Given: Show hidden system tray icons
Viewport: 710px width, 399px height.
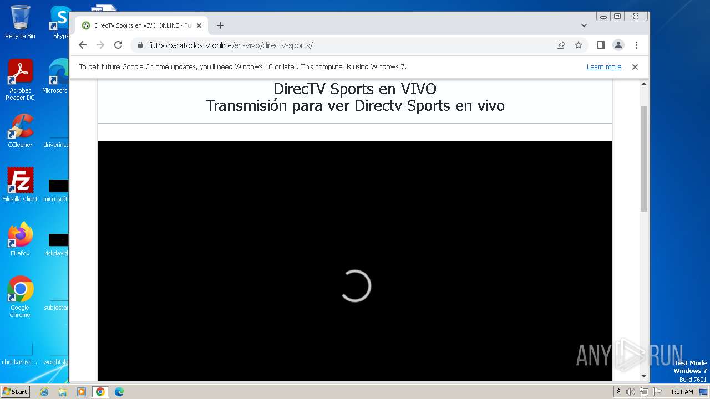Looking at the screenshot, I should [619, 392].
